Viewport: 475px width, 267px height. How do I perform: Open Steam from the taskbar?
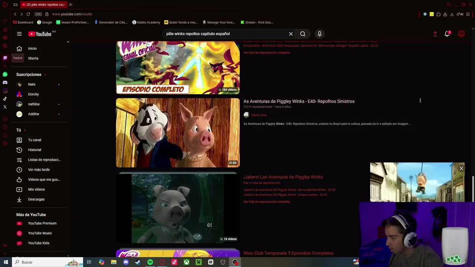[138, 262]
